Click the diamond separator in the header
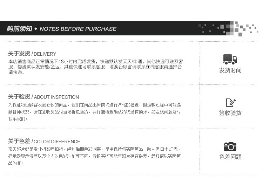 coord(36,29)
